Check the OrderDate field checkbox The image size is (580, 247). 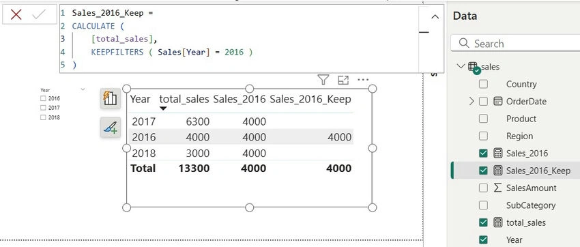483,101
